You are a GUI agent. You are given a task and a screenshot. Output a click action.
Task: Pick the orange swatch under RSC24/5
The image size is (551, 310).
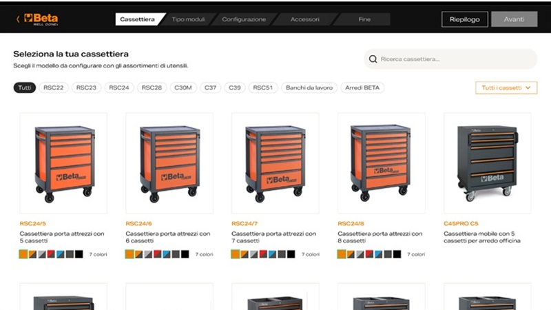[23, 254]
